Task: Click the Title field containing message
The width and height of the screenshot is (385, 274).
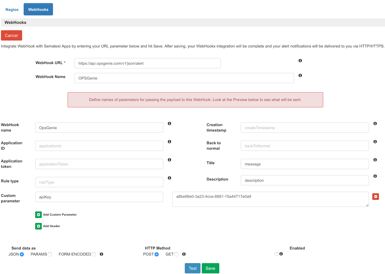Action: [x=305, y=164]
